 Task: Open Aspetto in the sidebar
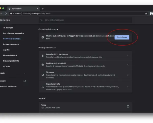[x=6, y=50]
